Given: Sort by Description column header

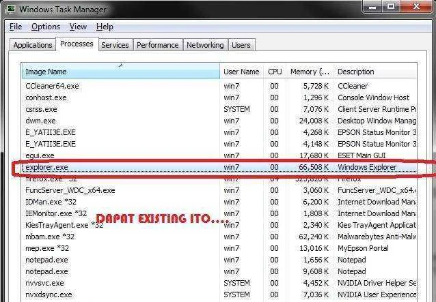Looking at the screenshot, I should [374, 72].
